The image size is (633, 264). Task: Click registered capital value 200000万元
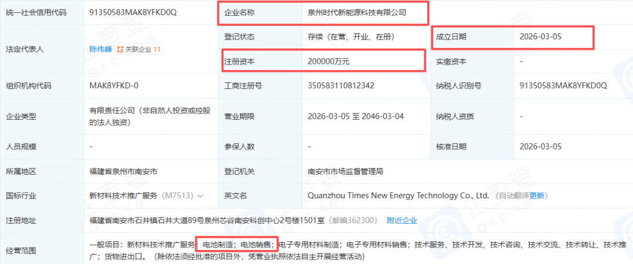[x=328, y=61]
